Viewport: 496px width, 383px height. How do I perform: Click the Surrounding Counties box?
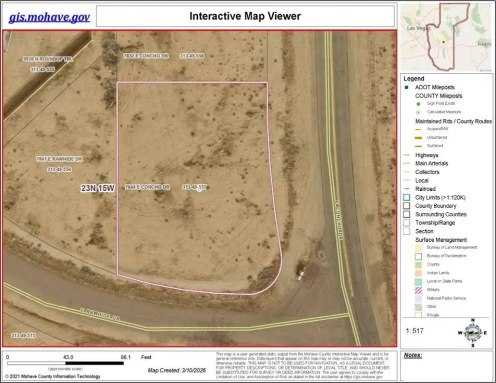click(406, 215)
